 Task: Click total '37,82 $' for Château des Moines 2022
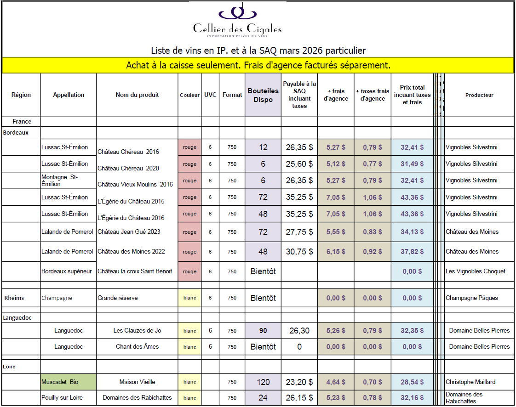tap(413, 251)
